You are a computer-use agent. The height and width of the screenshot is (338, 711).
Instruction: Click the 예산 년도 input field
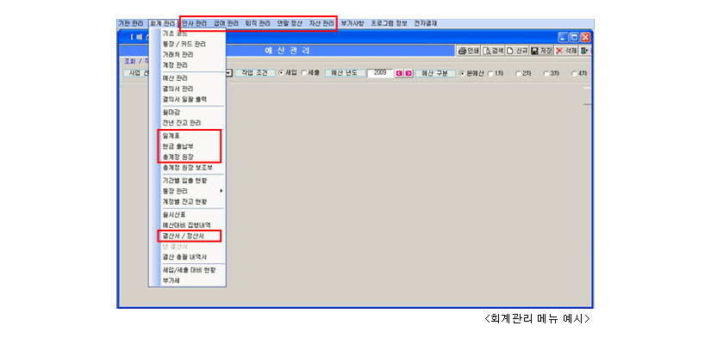pyautogui.click(x=380, y=73)
